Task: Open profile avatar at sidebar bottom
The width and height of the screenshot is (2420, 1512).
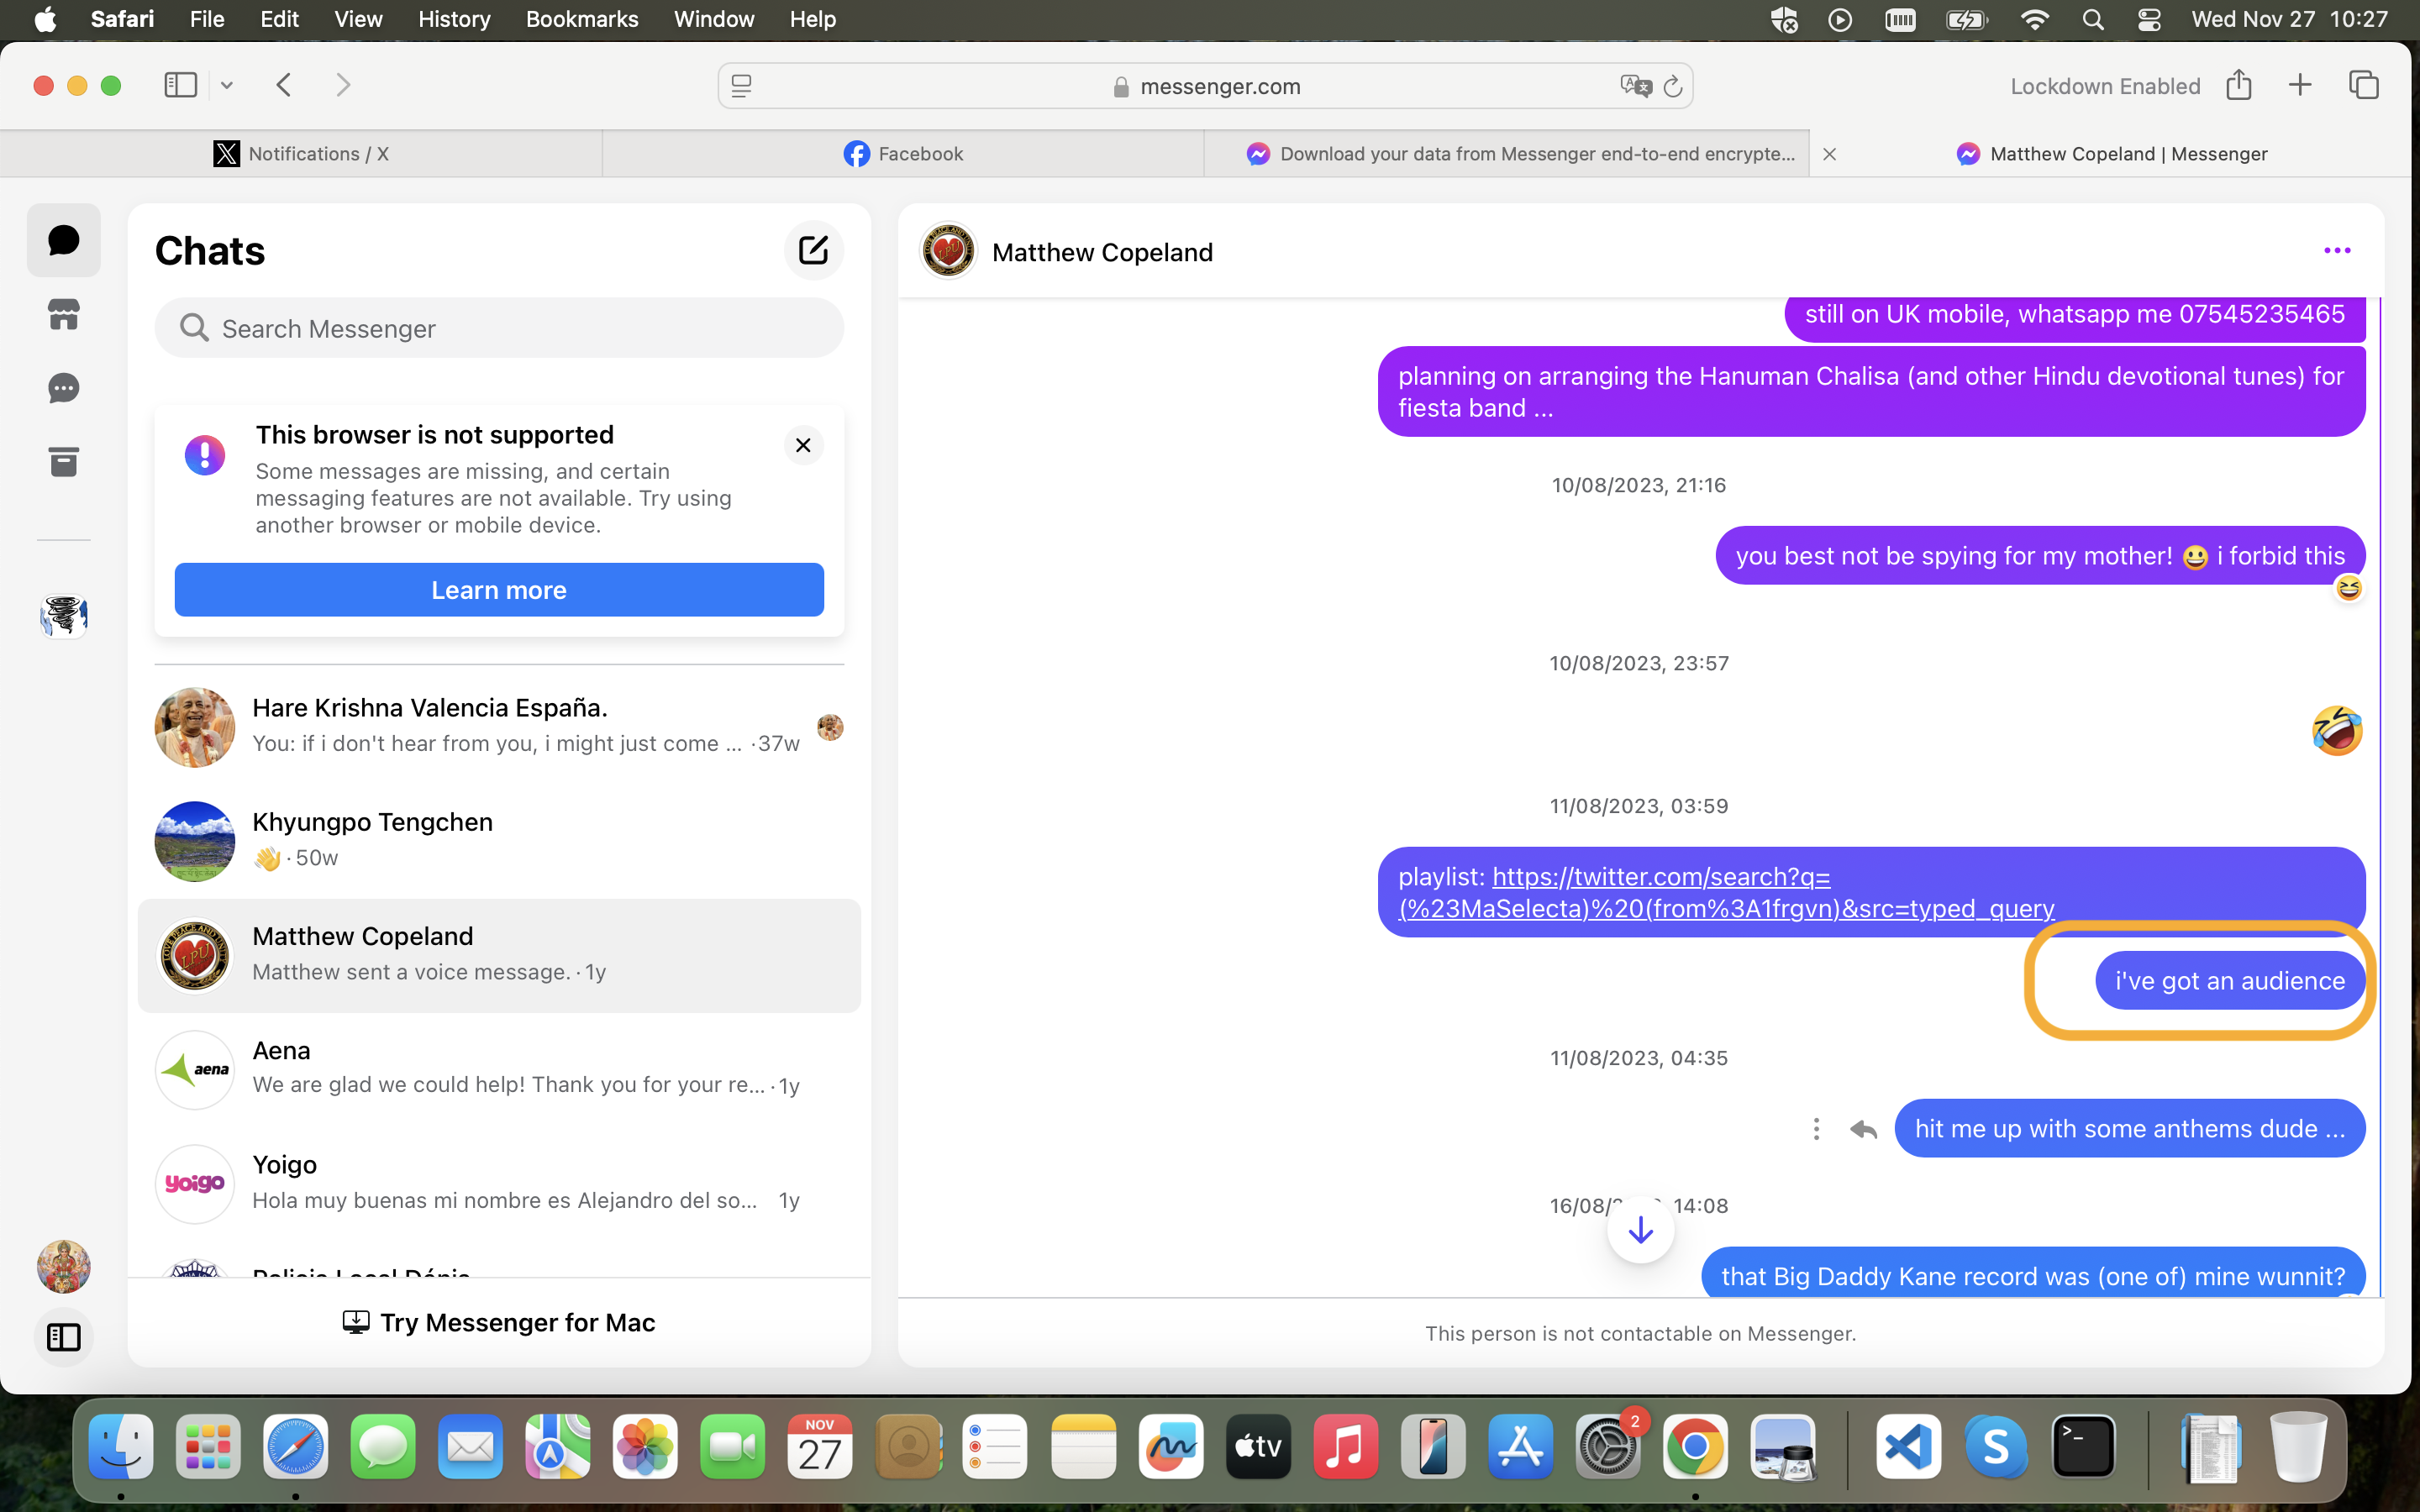Action: (x=63, y=1266)
